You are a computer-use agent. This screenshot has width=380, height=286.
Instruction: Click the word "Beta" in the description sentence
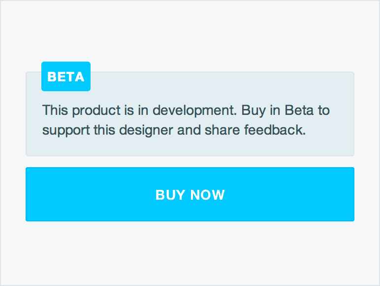pyautogui.click(x=299, y=110)
